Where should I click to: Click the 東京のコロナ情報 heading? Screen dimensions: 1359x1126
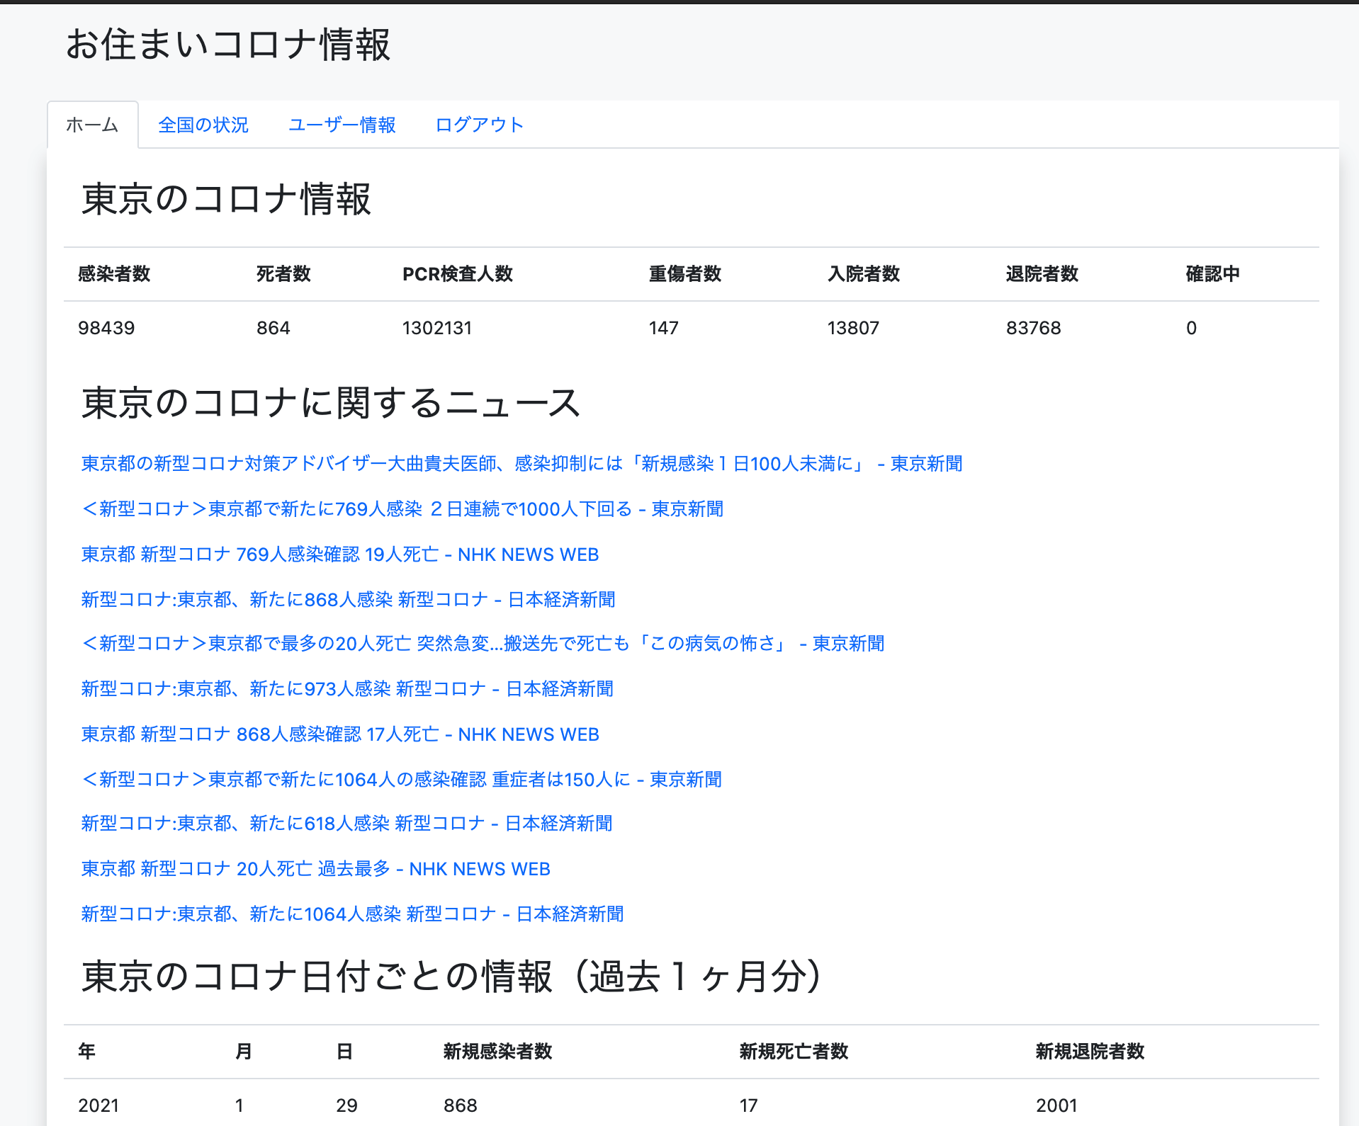click(x=227, y=200)
